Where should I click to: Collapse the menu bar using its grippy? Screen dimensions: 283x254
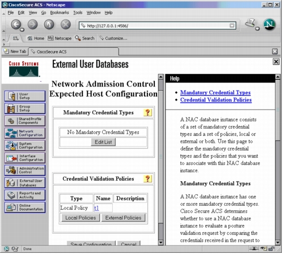[4, 13]
